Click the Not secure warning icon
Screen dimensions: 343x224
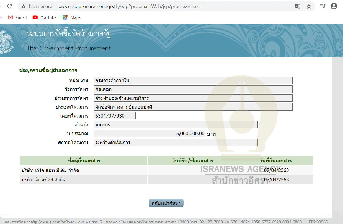24,6
